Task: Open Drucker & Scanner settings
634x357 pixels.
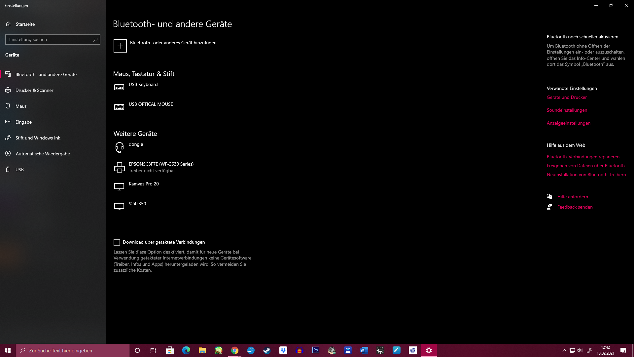Action: click(34, 90)
